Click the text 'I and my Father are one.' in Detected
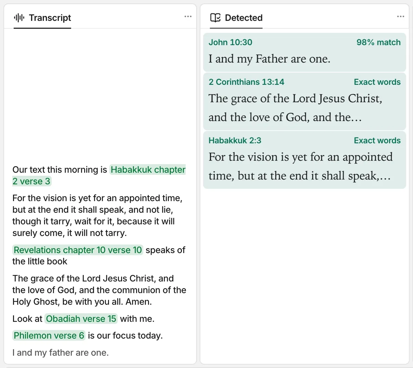413x368 pixels. [x=269, y=59]
